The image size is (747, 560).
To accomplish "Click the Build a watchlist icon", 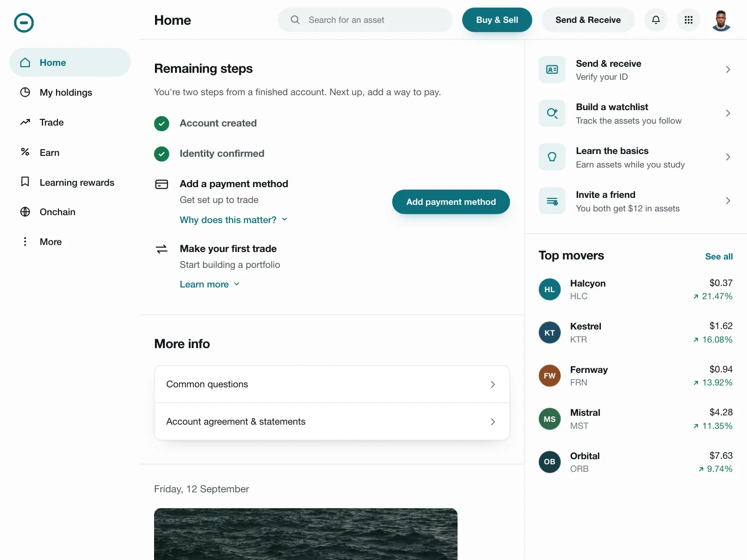I will 552,113.
